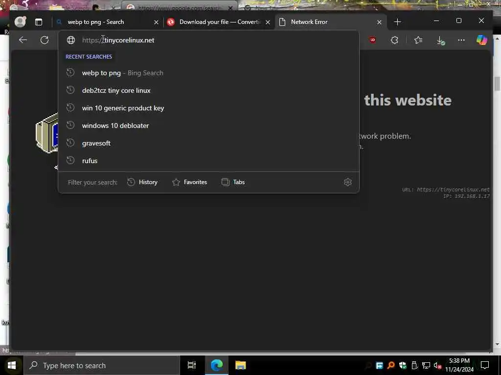Click the globe site info icon
501x375 pixels.
tap(71, 40)
